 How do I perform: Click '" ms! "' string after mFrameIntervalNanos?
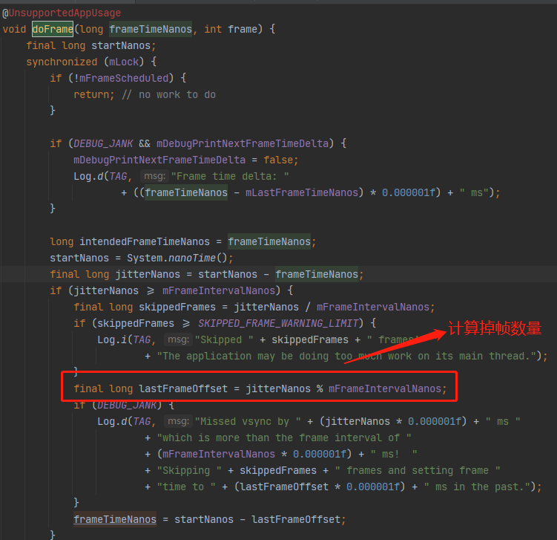pyautogui.click(x=394, y=455)
